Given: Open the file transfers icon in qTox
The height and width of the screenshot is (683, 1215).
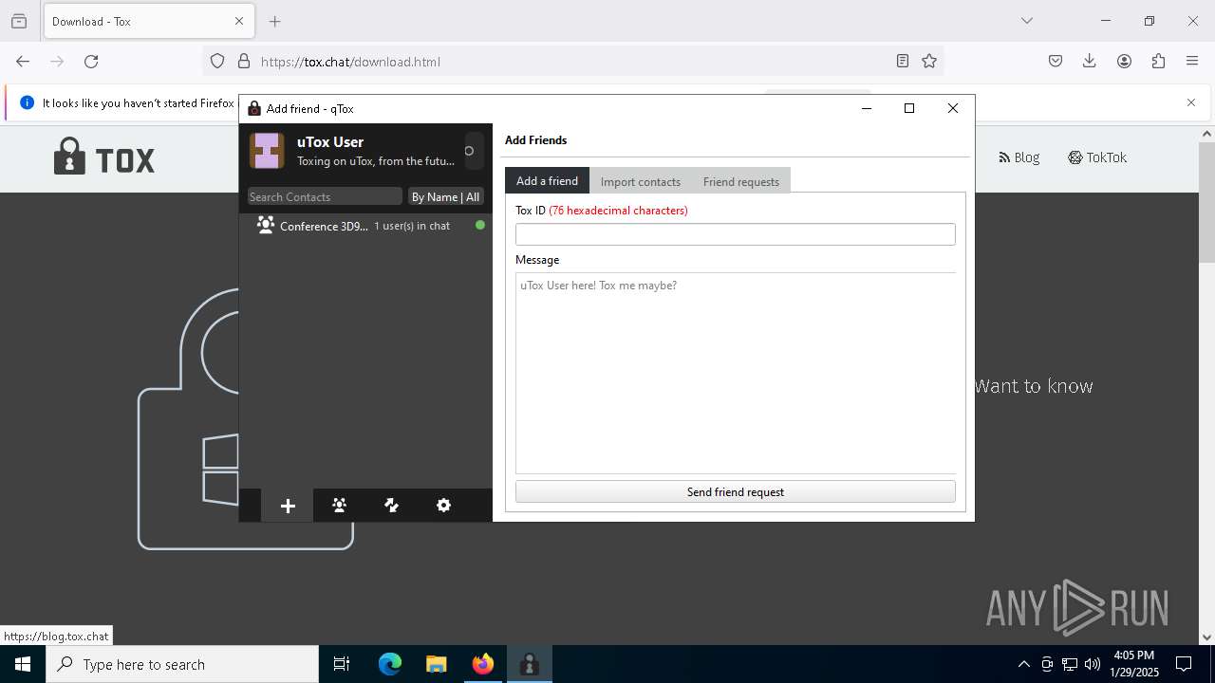Looking at the screenshot, I should pyautogui.click(x=391, y=506).
